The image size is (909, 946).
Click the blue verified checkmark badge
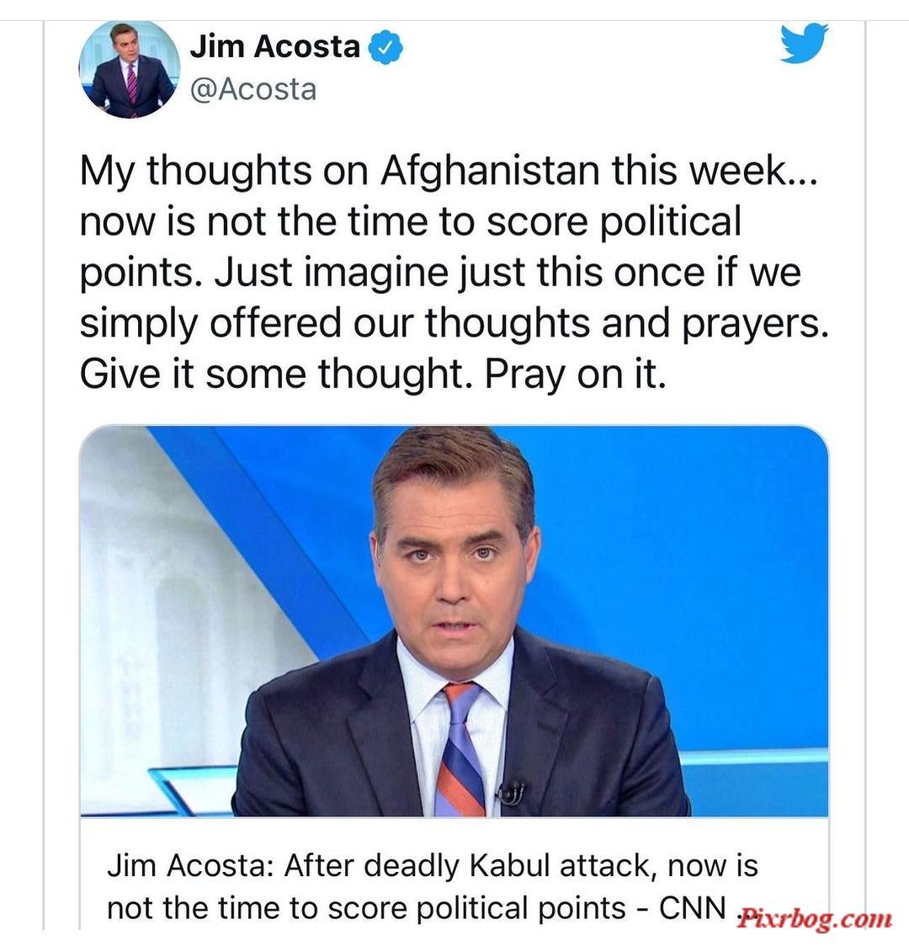[386, 47]
